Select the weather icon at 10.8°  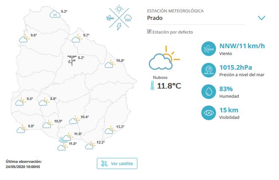pyautogui.click(x=110, y=64)
